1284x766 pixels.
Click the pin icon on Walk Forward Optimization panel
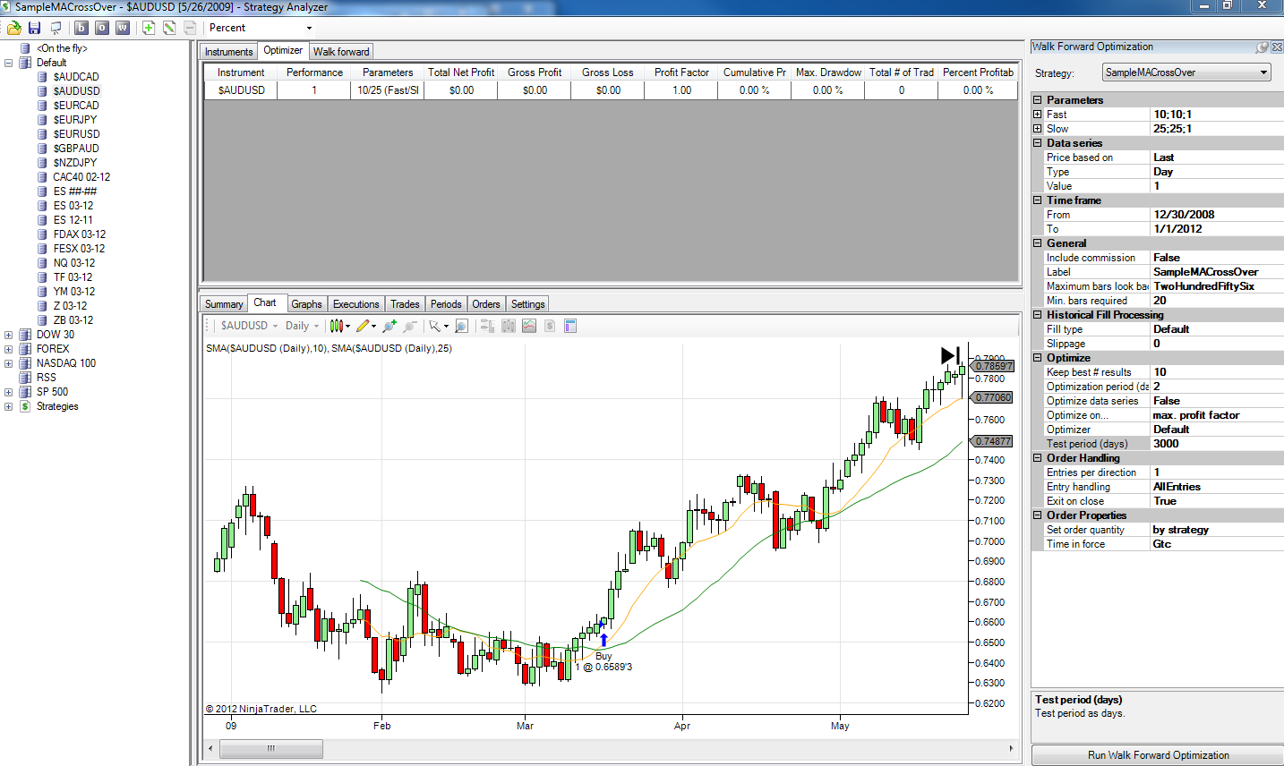pyautogui.click(x=1263, y=47)
